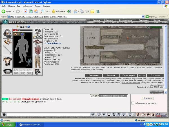Go to Торговый зал on the map
Image resolution: width=169 pixels, height=127 pixels.
pyautogui.click(x=137, y=57)
